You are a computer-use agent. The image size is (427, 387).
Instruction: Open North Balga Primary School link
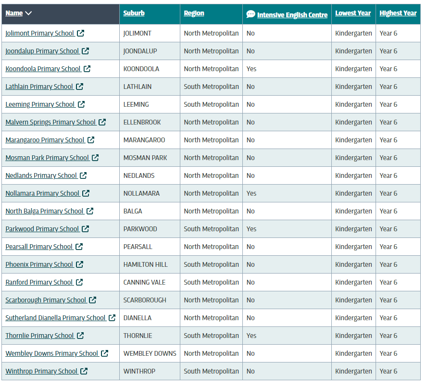click(x=45, y=211)
